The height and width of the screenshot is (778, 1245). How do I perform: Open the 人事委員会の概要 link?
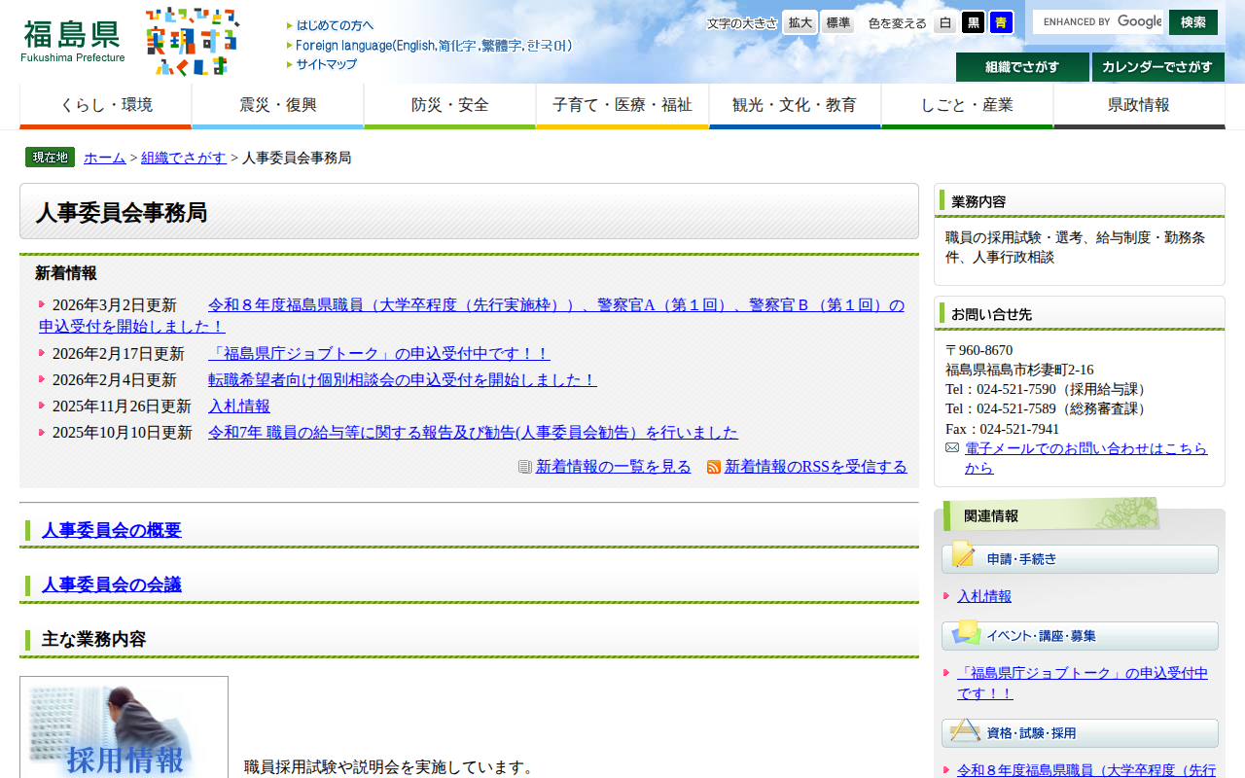click(112, 530)
